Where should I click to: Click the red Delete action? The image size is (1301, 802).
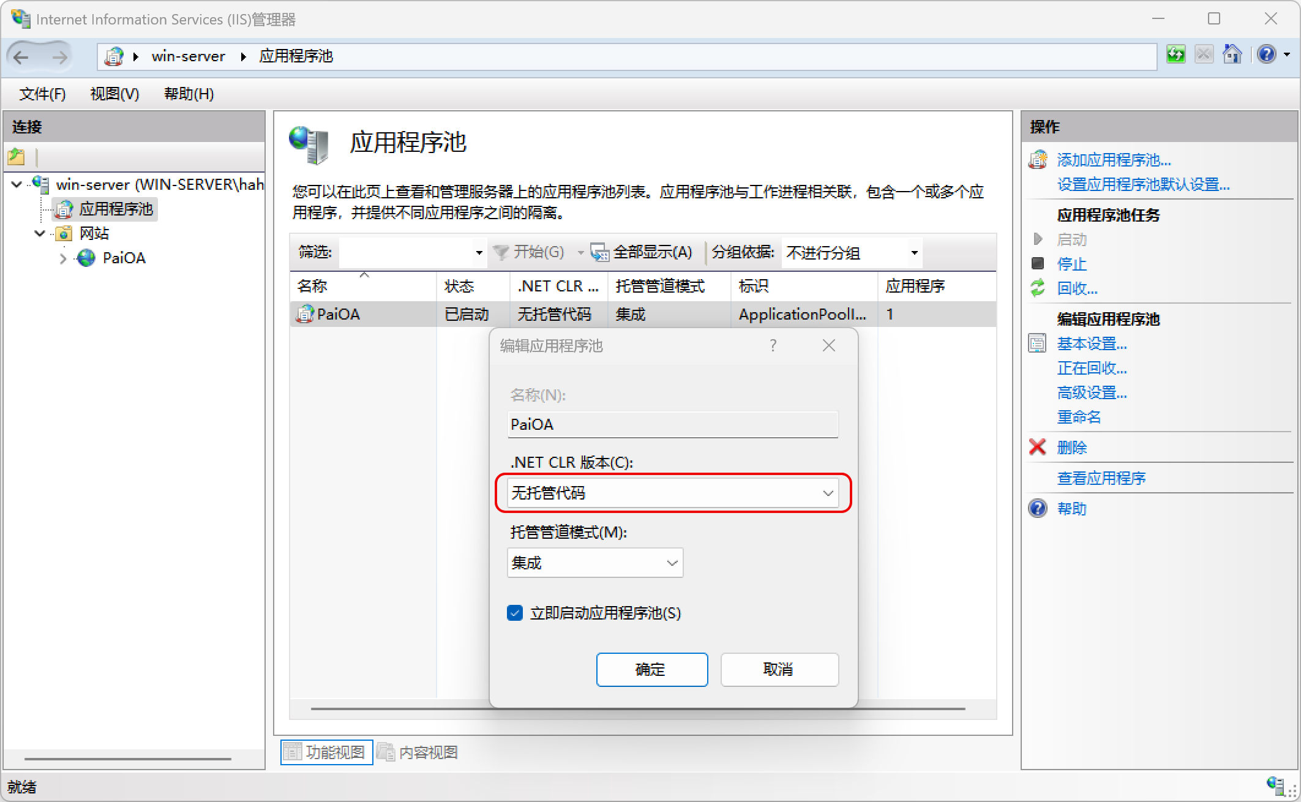click(x=1071, y=448)
